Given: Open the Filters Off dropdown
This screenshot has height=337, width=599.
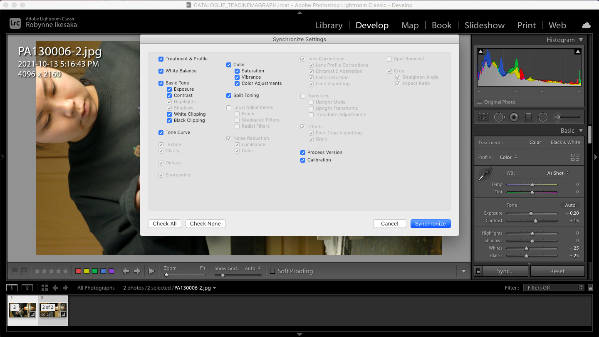Looking at the screenshot, I should coord(553,287).
